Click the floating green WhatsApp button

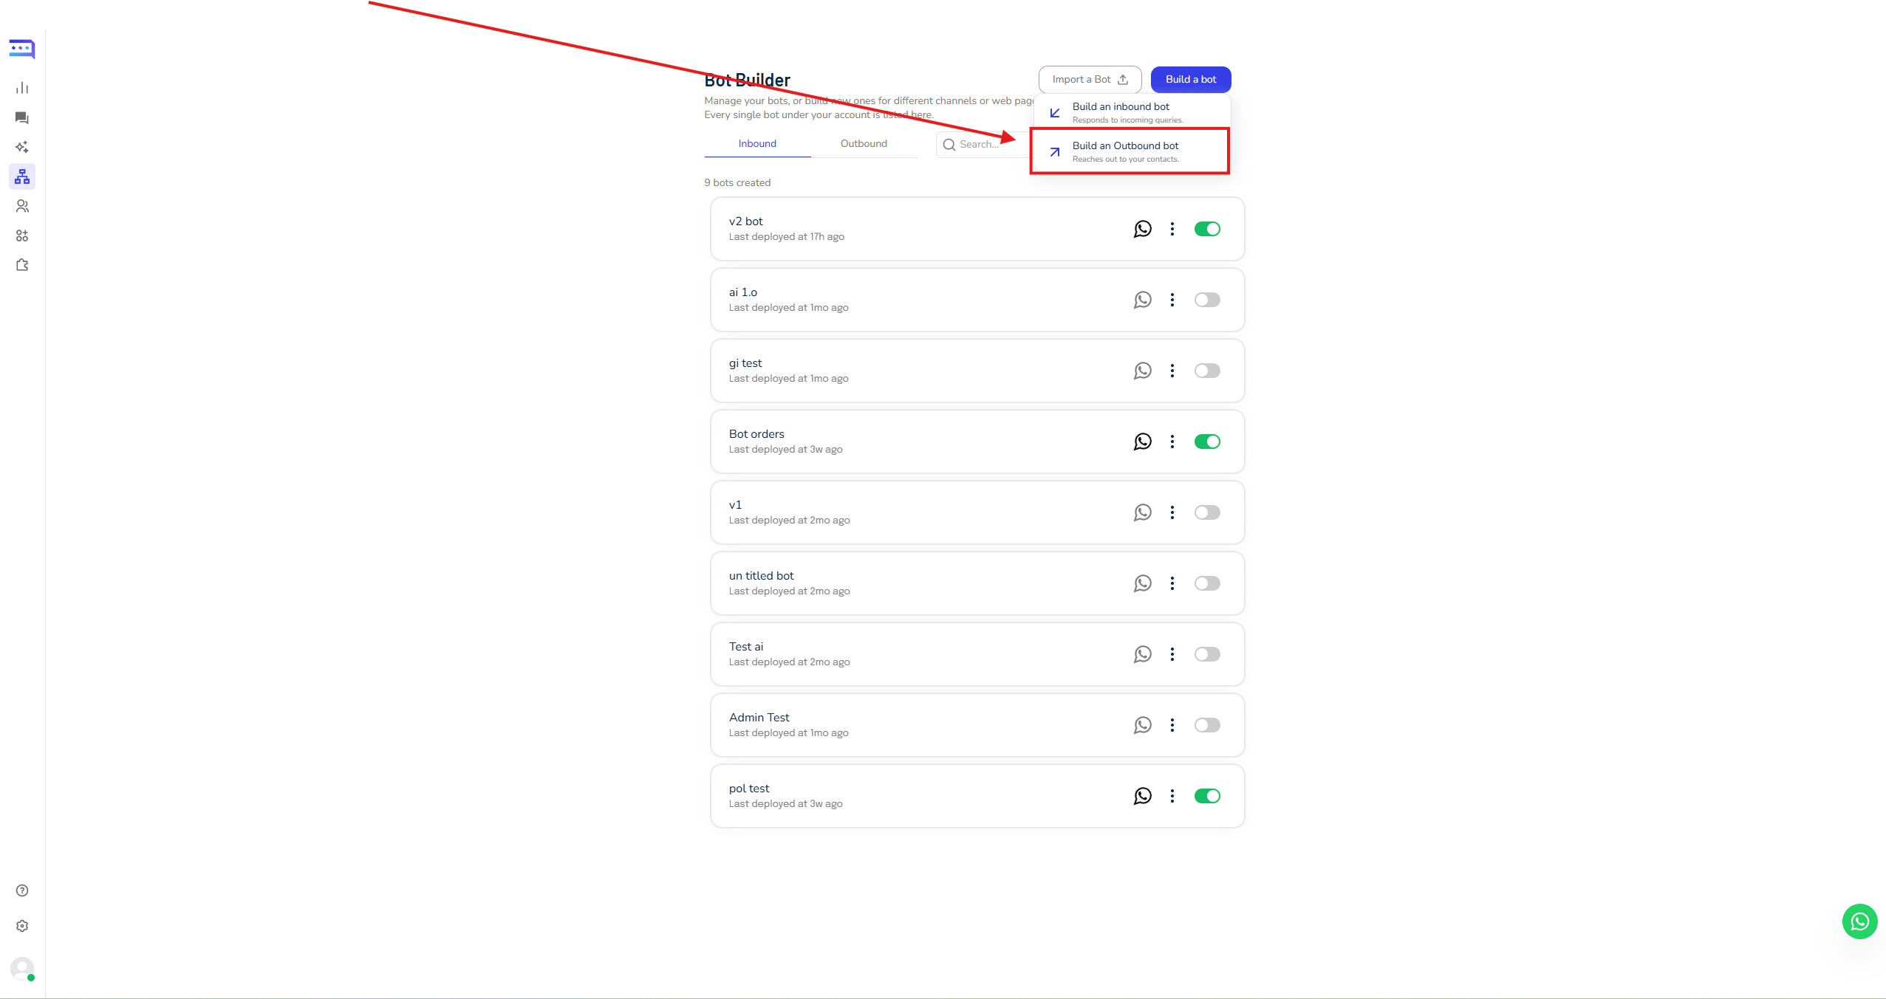[1859, 921]
